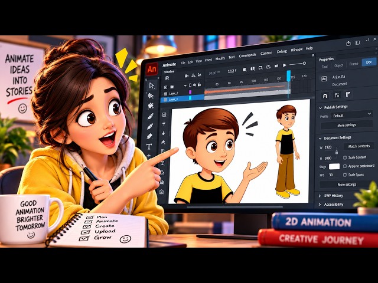Screen dimensions: 378x283
Task: Click the middle icon beside the magnet
Action: [337, 96]
